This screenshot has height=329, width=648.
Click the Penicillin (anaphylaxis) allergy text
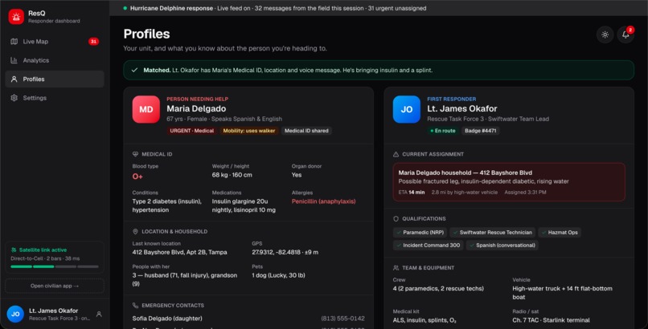[x=323, y=201]
